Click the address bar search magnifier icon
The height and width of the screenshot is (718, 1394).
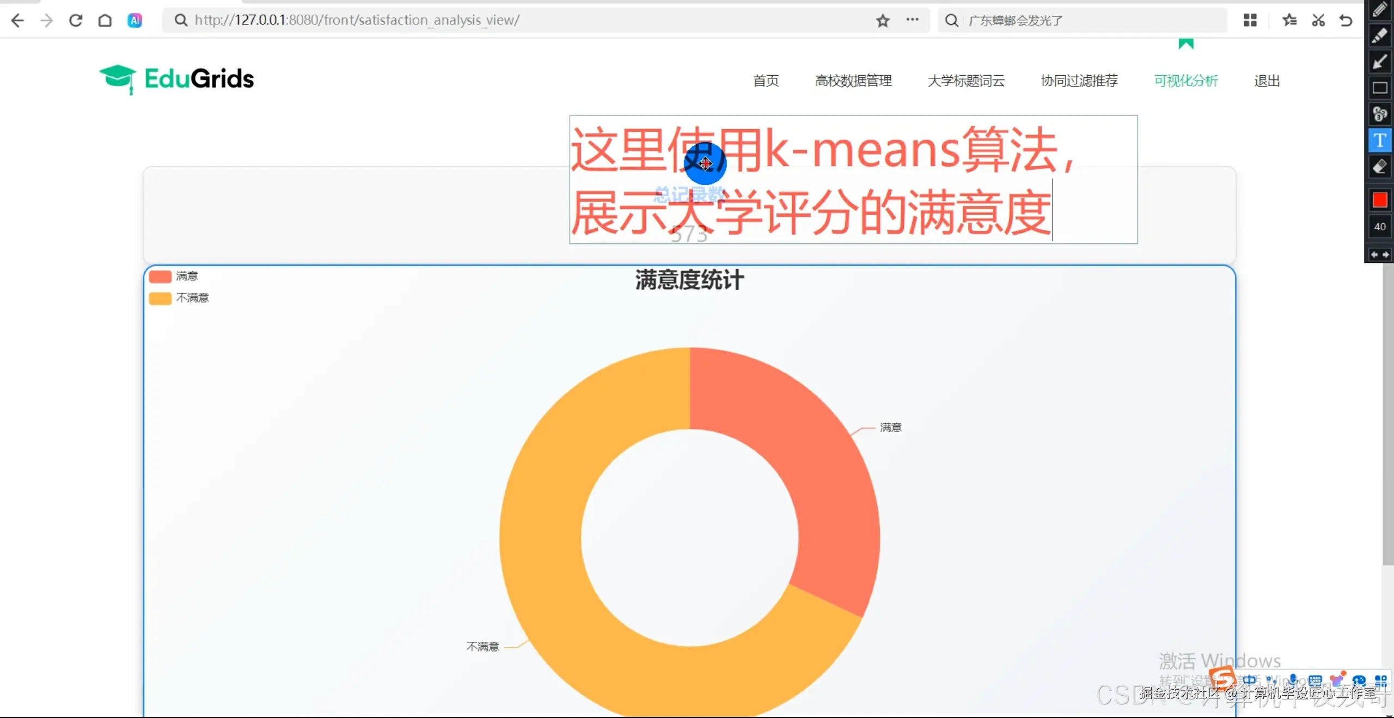tap(181, 21)
